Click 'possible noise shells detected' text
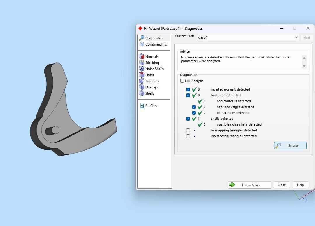Screen dimensions: 315x226 click(x=239, y=124)
